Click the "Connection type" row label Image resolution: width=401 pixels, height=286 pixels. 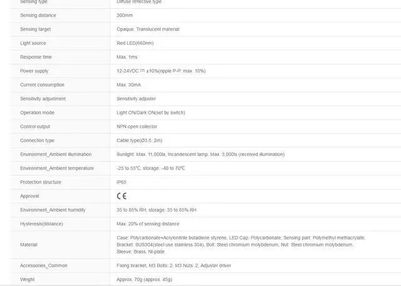tap(37, 140)
